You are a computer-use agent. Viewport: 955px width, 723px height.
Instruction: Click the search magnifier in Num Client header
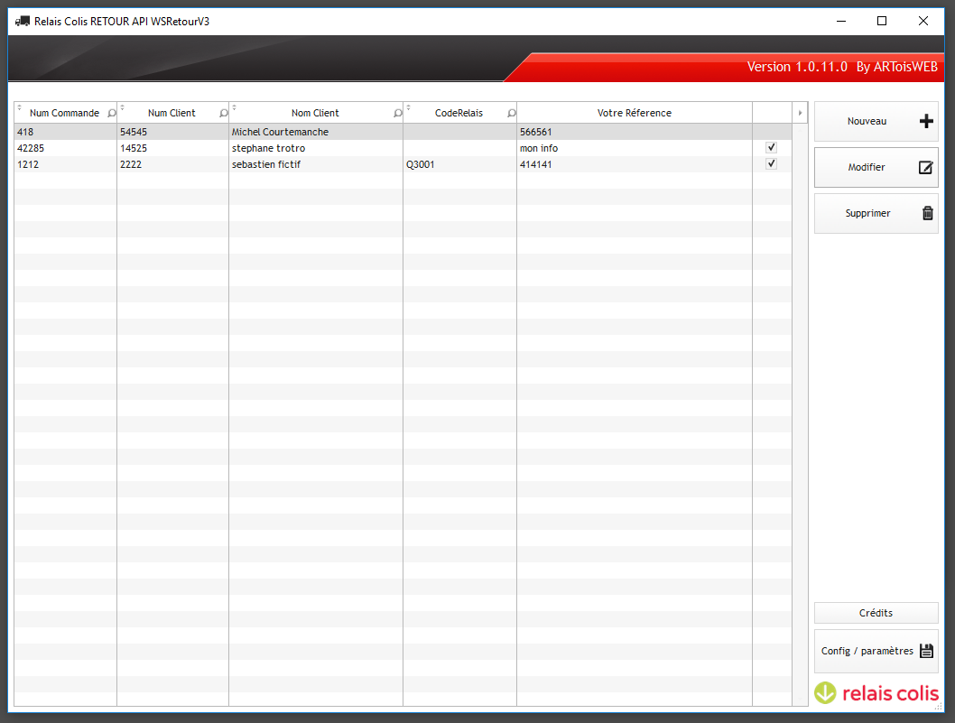click(223, 114)
